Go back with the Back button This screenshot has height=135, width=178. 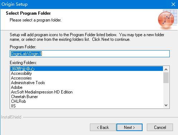pyautogui.click(x=103, y=127)
